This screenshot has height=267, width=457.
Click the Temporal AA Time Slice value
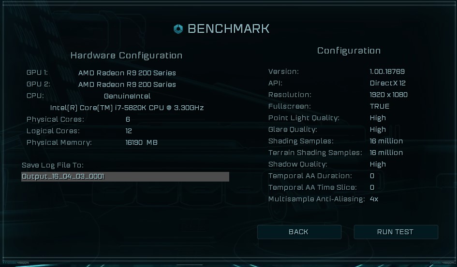click(372, 188)
